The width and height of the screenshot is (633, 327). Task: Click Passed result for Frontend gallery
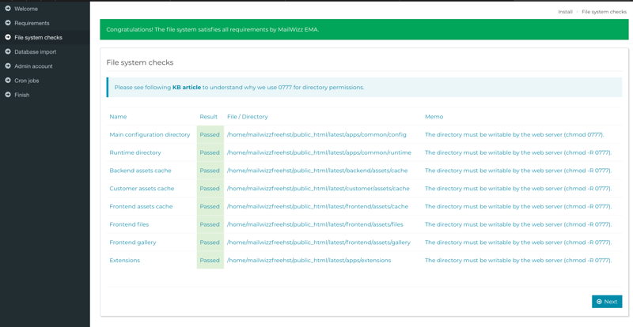click(x=210, y=242)
